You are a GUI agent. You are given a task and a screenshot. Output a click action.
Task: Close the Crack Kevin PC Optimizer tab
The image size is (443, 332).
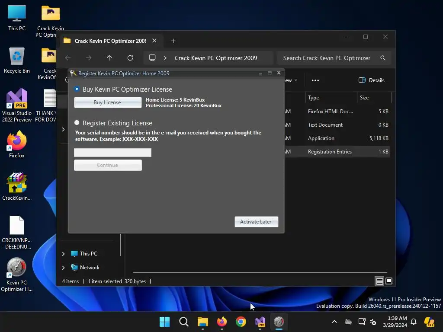tap(154, 41)
